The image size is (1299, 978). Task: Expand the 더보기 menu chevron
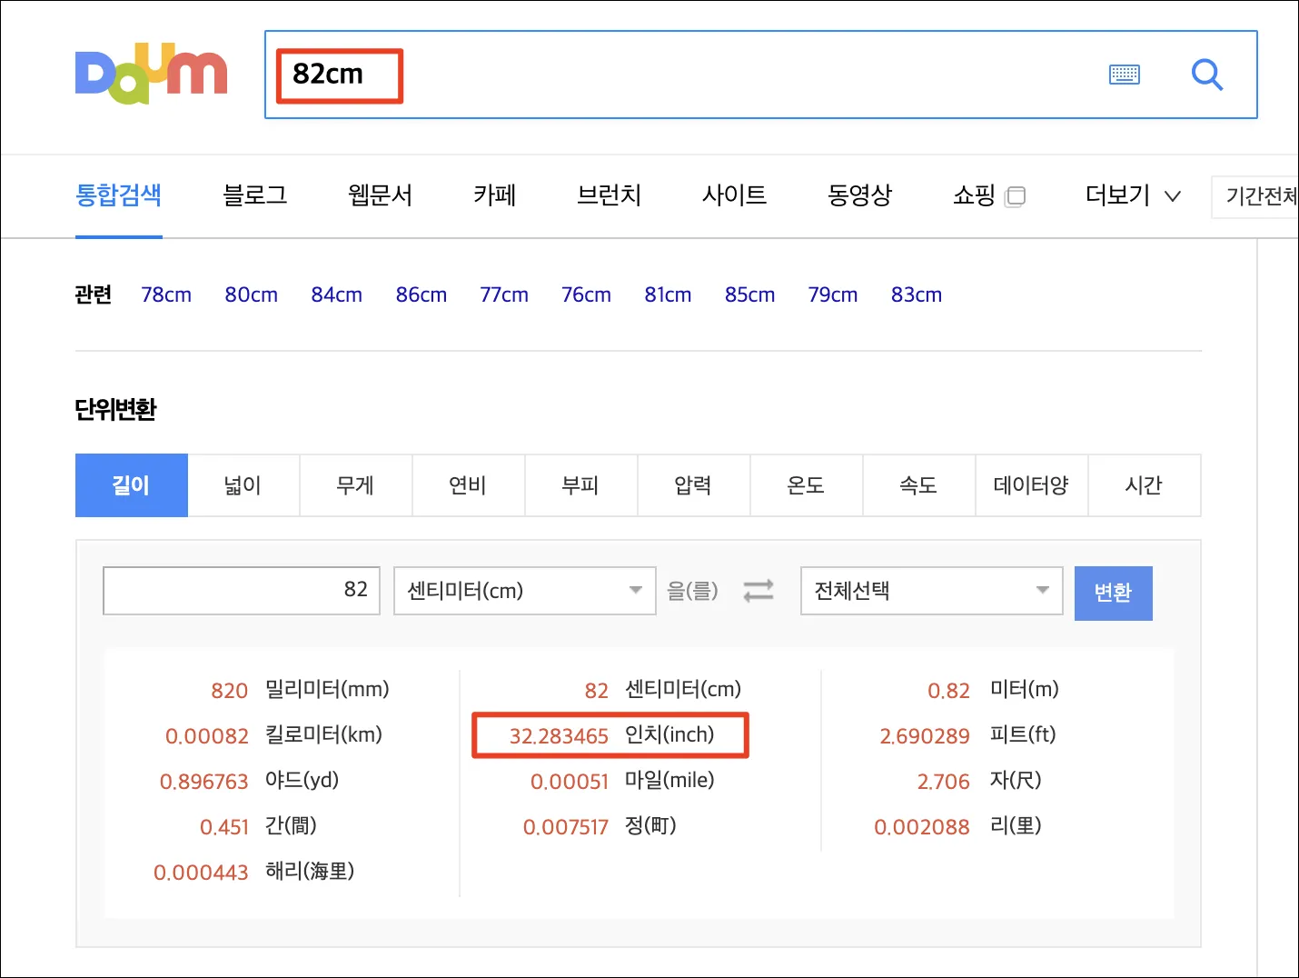[x=1174, y=195]
